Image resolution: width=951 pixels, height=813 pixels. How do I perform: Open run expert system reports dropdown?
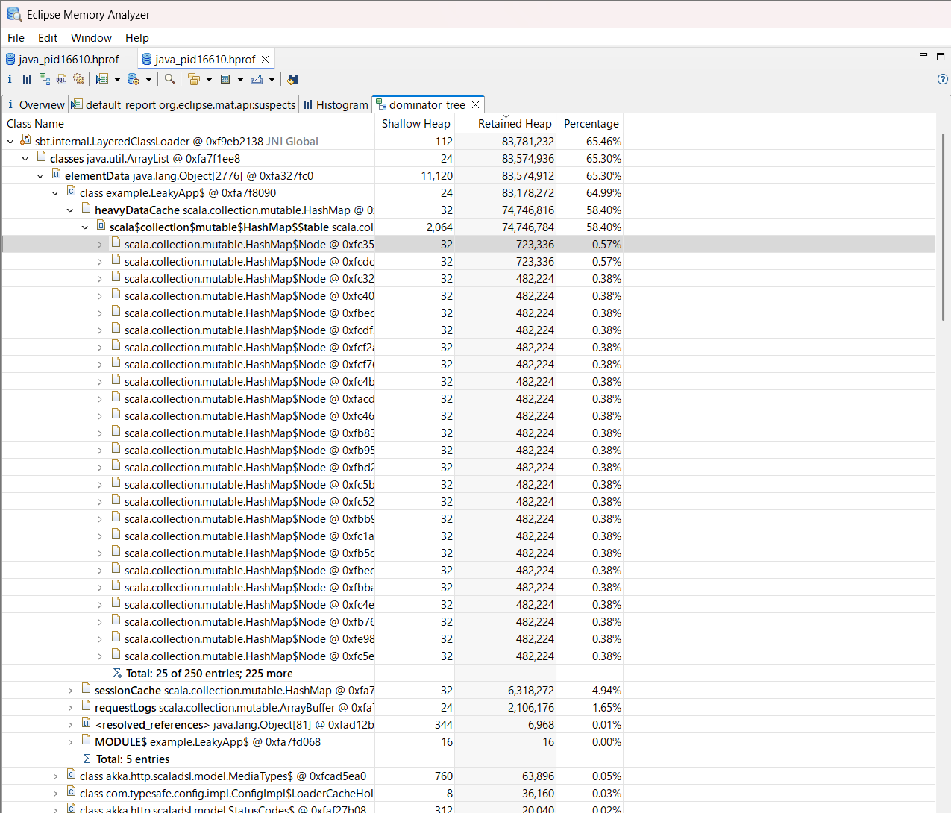tap(117, 79)
